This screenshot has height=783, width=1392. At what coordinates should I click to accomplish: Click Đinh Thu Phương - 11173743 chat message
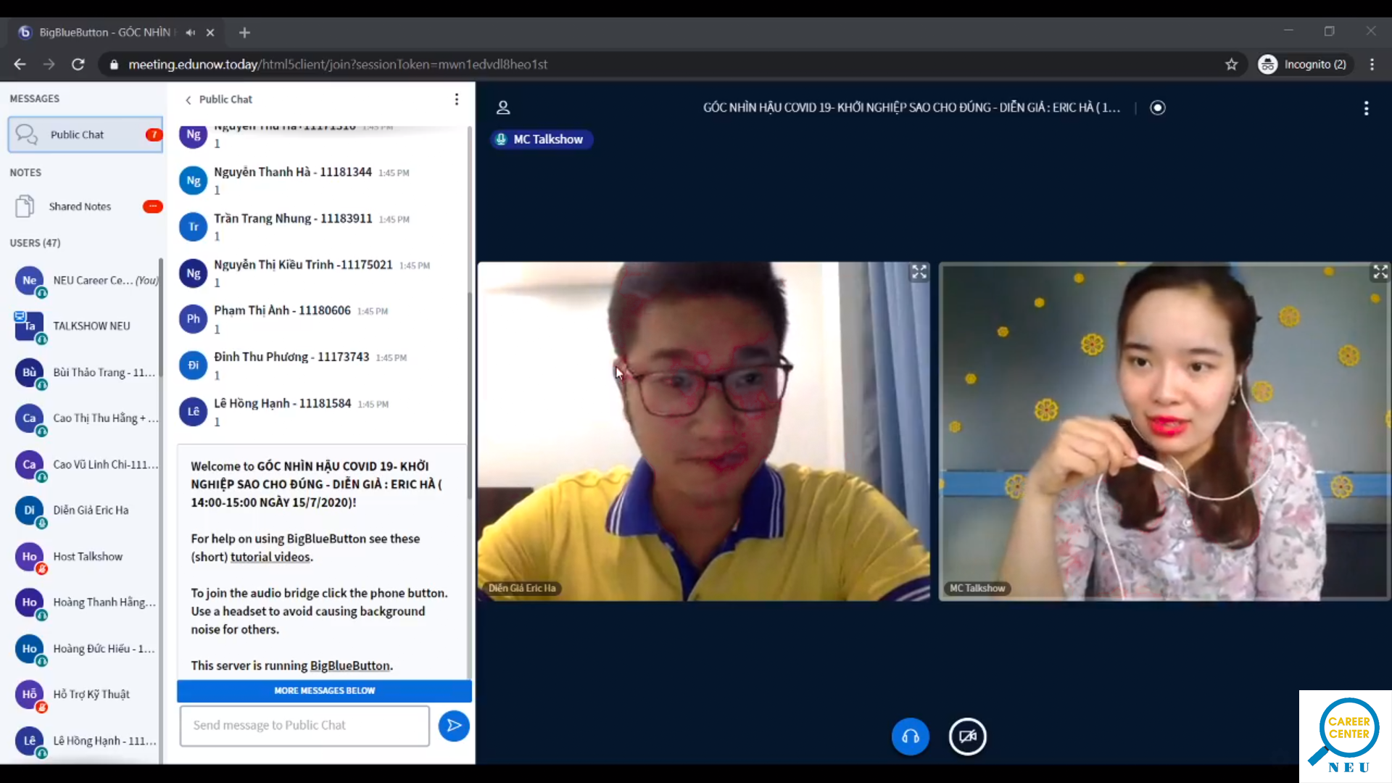pos(323,365)
